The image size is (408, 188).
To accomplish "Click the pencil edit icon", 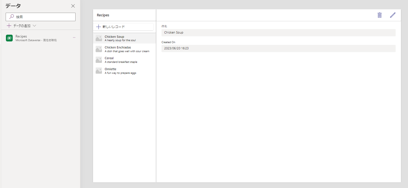I will tap(393, 15).
